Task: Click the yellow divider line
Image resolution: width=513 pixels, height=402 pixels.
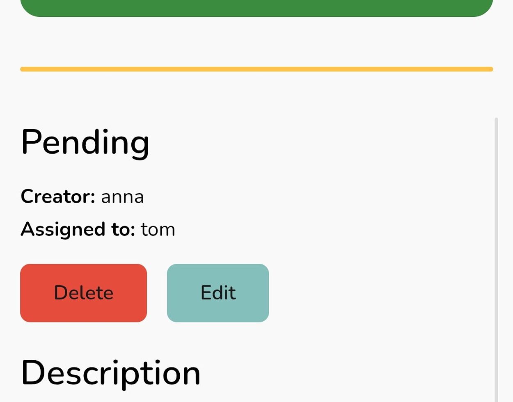Action: pyautogui.click(x=256, y=69)
